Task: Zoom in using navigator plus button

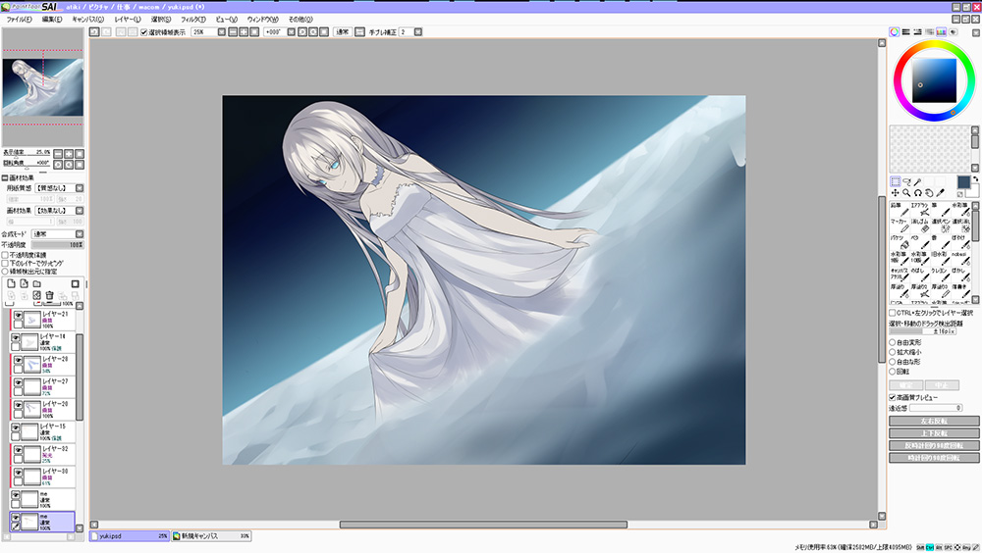Action: point(69,154)
